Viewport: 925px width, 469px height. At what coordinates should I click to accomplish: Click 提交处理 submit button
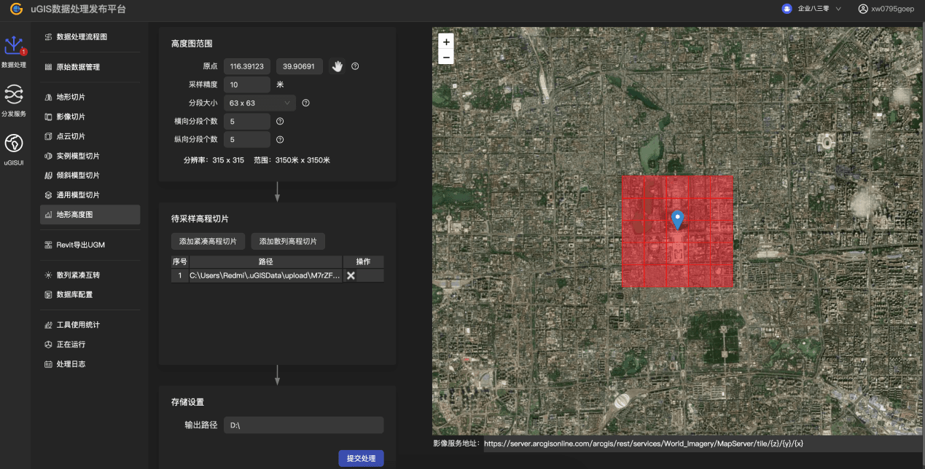[361, 458]
